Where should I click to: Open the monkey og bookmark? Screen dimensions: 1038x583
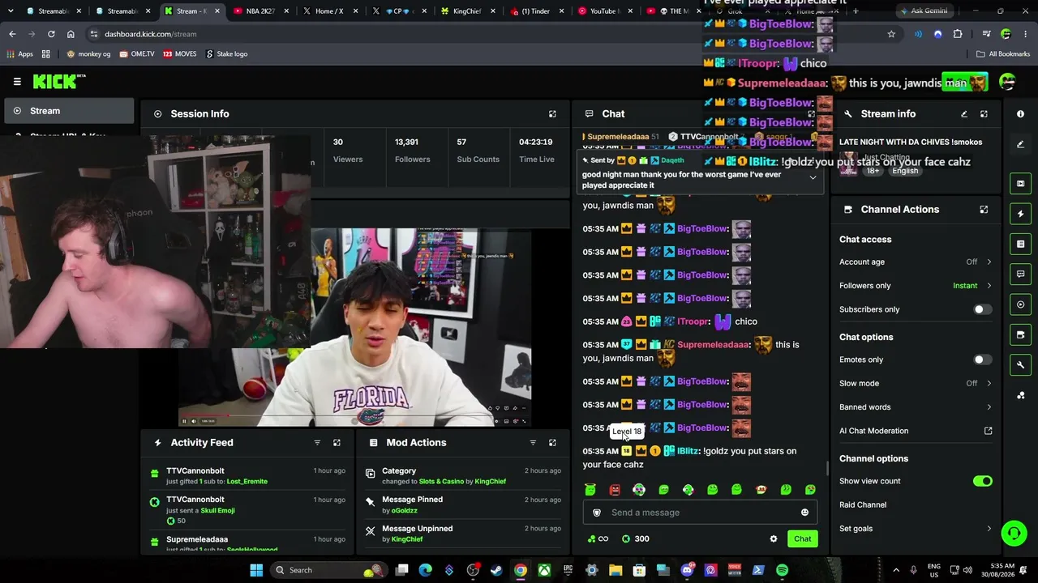88,54
